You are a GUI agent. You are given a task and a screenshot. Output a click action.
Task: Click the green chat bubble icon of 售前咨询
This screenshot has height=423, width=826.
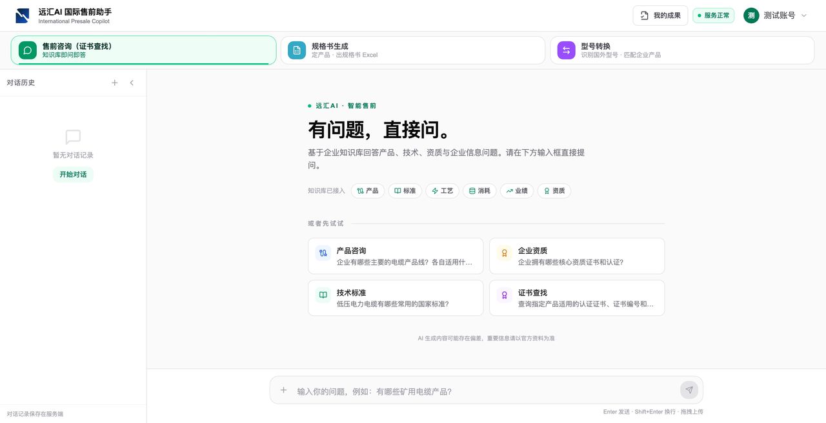(x=28, y=50)
